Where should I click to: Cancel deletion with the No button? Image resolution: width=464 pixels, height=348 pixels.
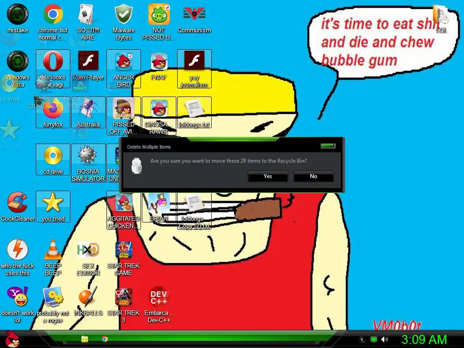(314, 176)
